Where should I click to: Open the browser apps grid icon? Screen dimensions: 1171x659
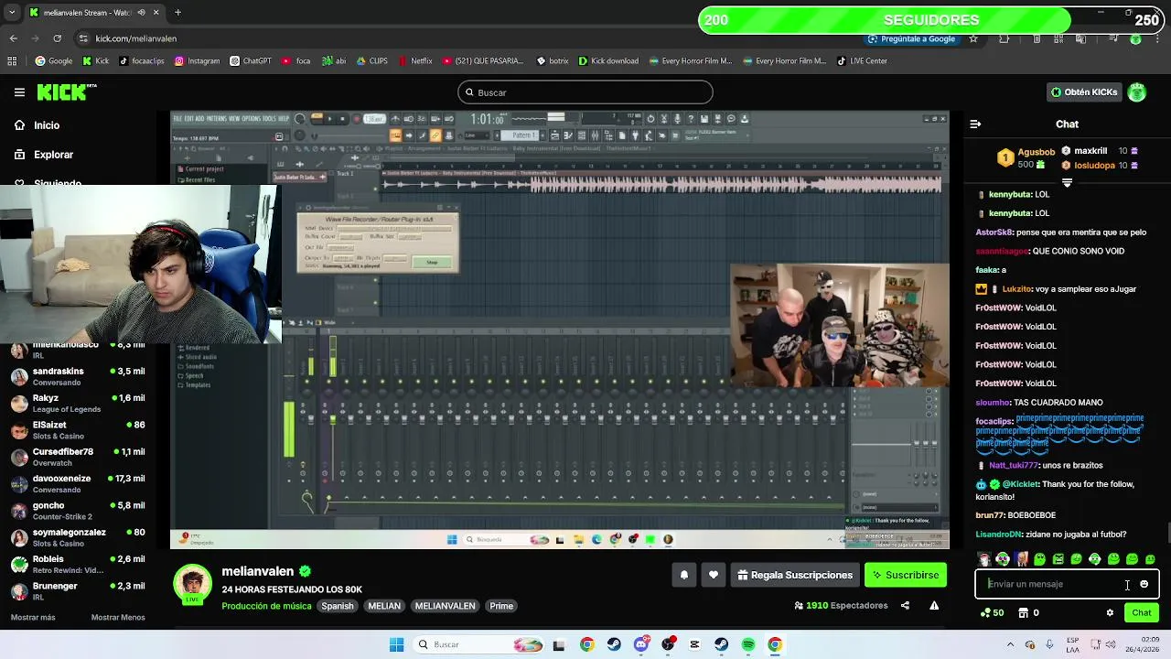coord(12,61)
